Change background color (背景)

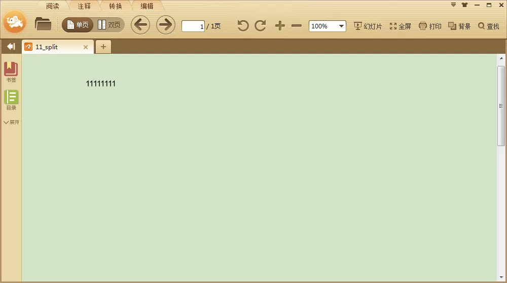[x=459, y=26]
